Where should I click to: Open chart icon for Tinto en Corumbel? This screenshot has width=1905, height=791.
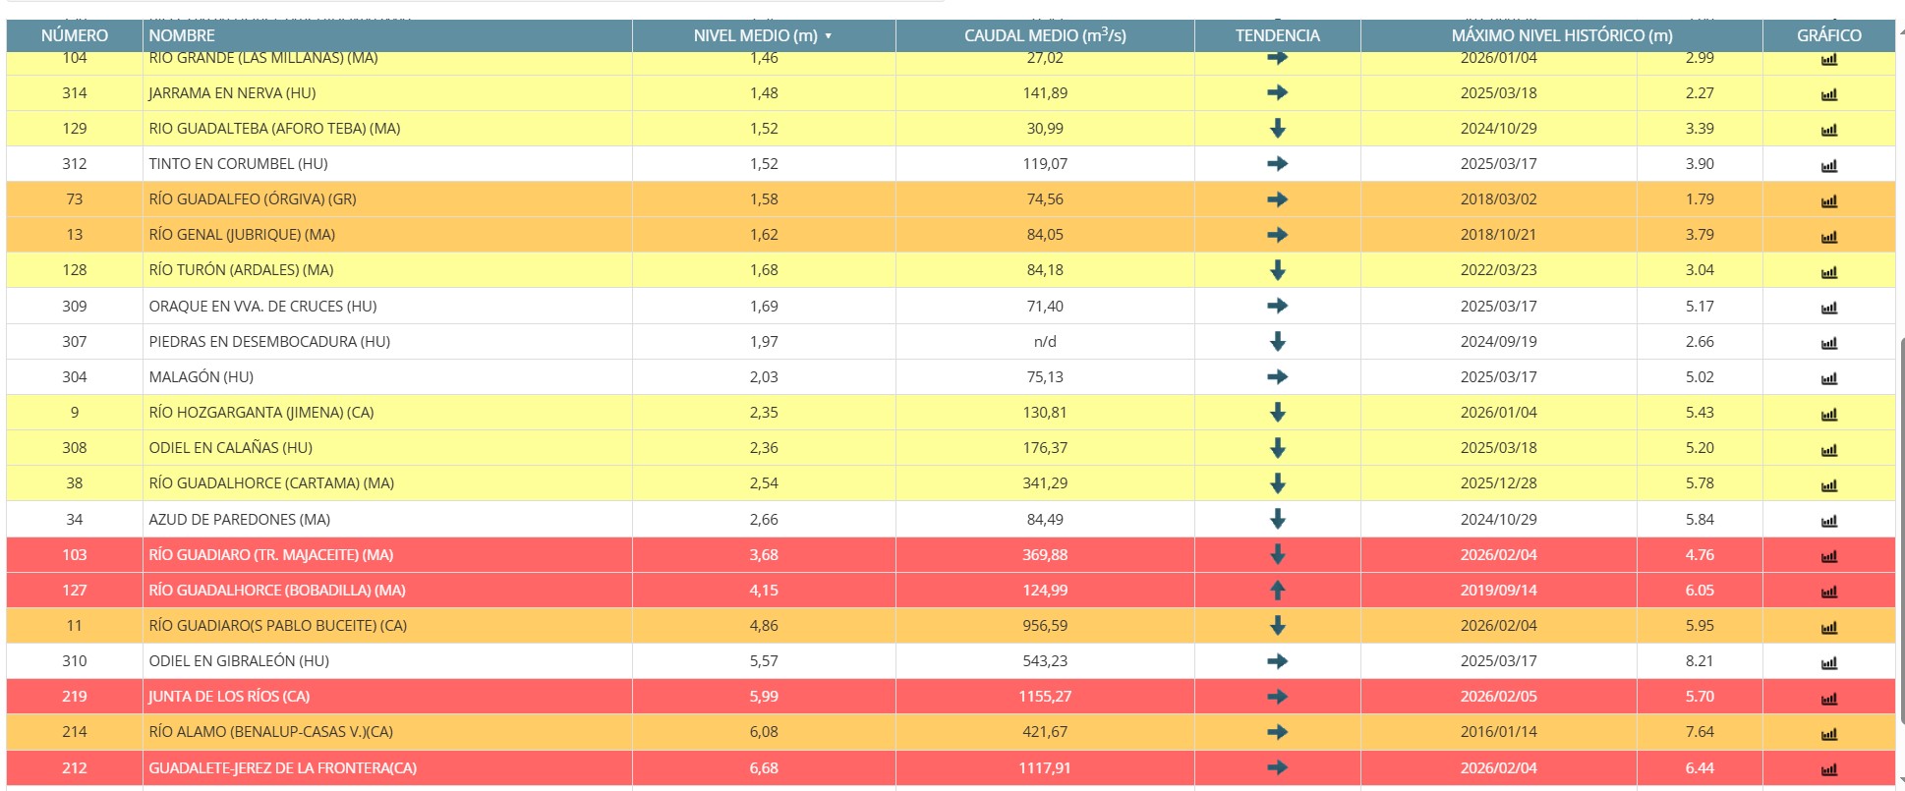(x=1828, y=165)
